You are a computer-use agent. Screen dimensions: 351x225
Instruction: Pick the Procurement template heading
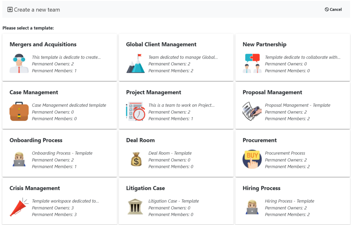pyautogui.click(x=260, y=140)
